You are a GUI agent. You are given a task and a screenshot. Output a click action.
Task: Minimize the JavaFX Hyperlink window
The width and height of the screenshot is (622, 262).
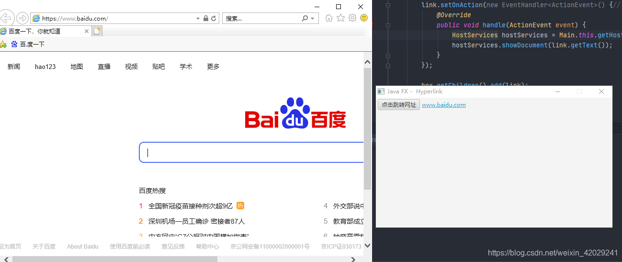[x=557, y=91]
